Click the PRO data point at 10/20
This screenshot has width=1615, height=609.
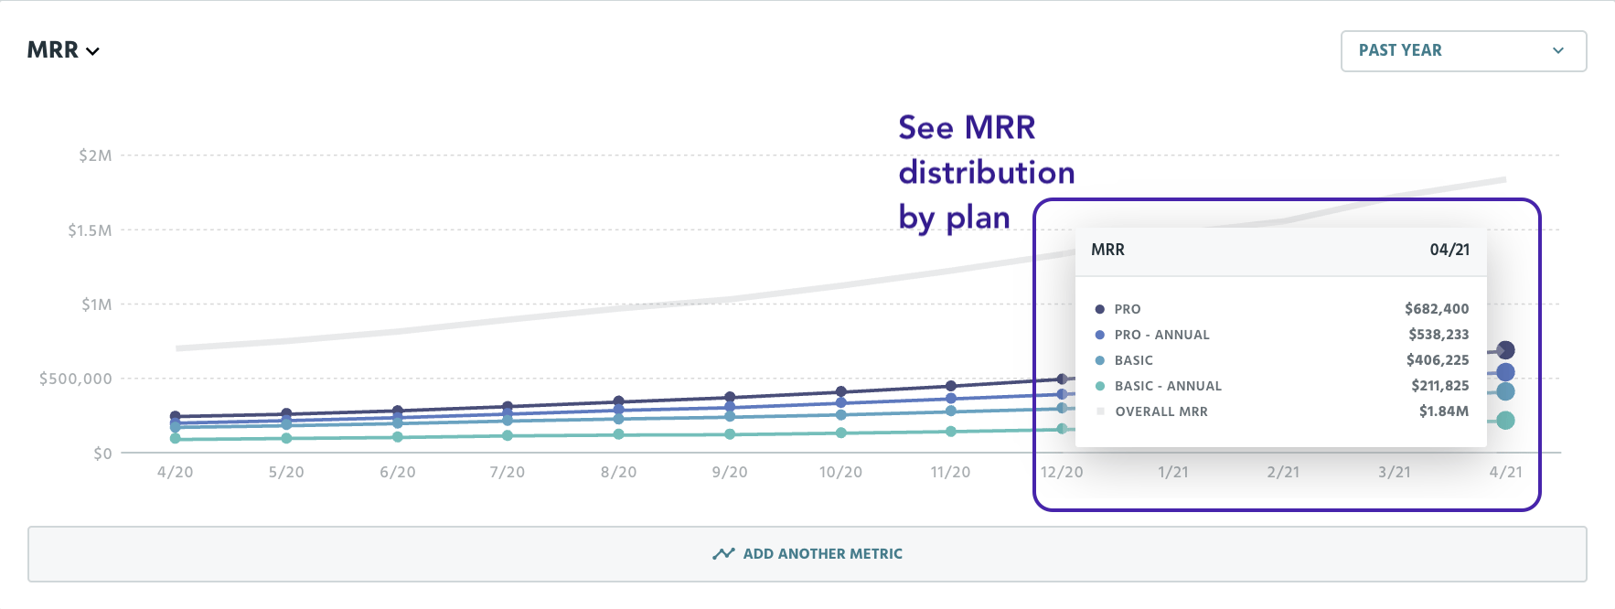[840, 392]
